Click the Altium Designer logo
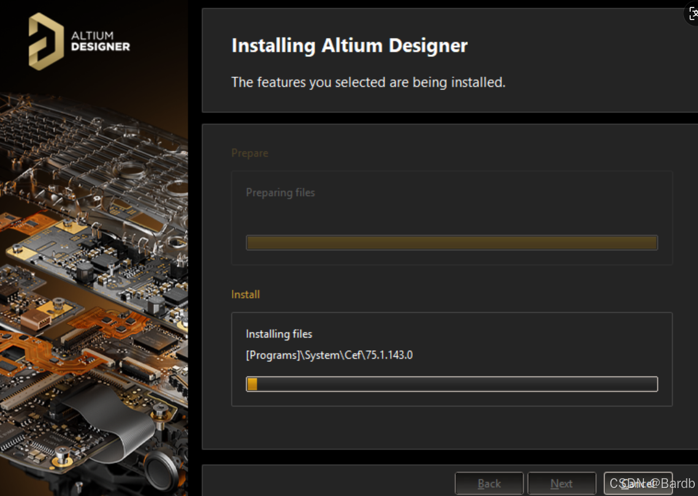 tap(79, 42)
